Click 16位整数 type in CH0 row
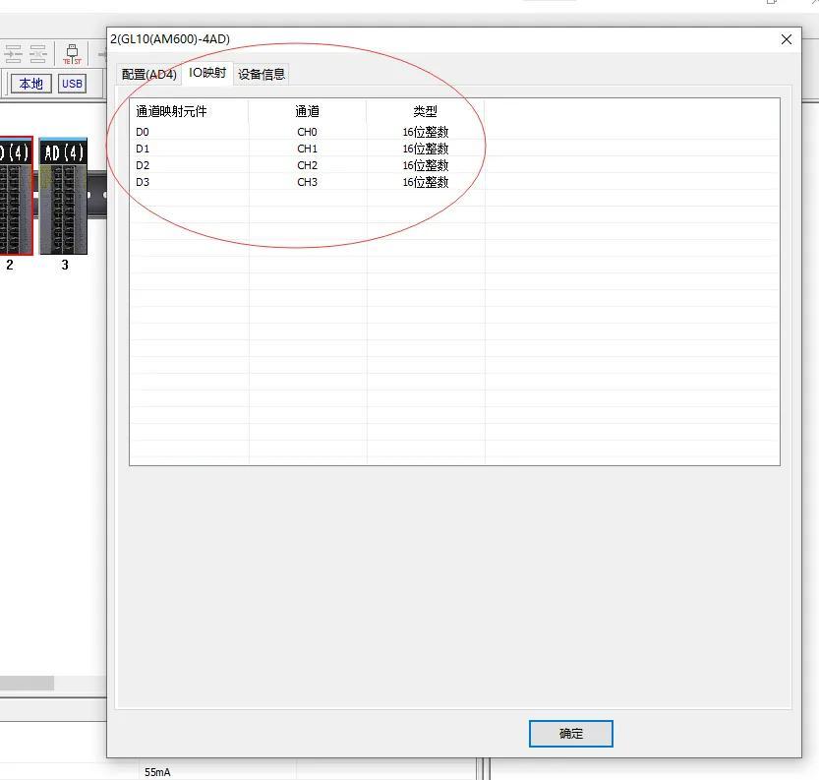Viewport: 819px width, 780px height. pos(425,132)
